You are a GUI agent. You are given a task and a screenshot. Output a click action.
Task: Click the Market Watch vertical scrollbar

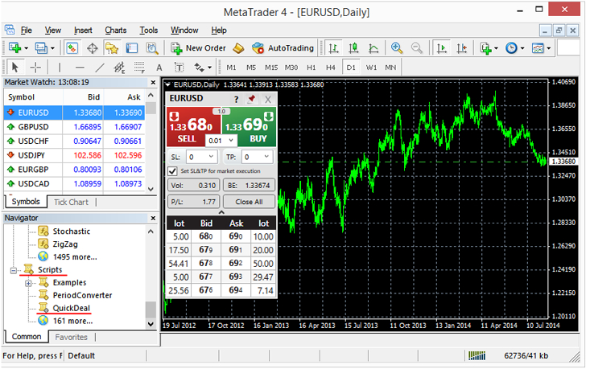tap(151, 142)
